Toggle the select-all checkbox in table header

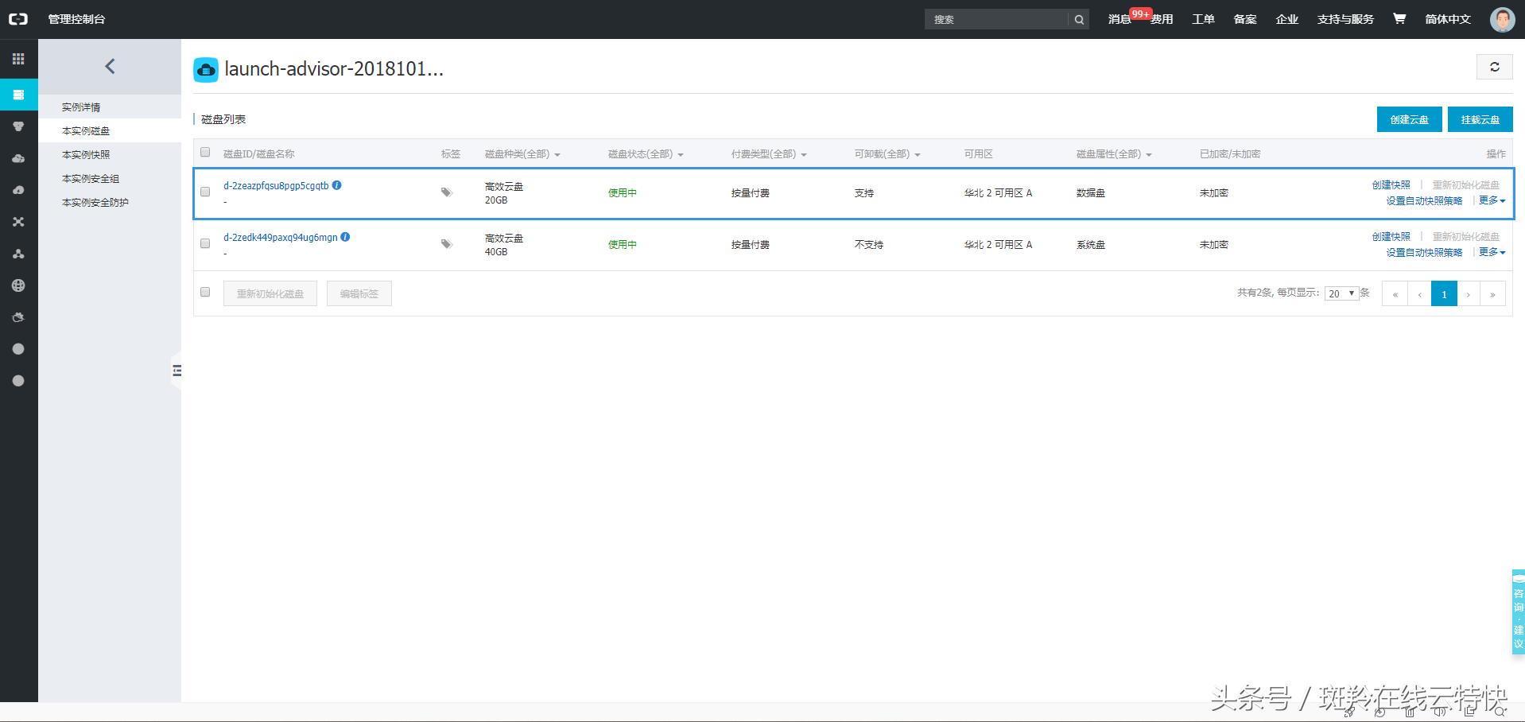pyautogui.click(x=205, y=153)
